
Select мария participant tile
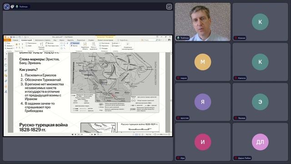click(203, 62)
